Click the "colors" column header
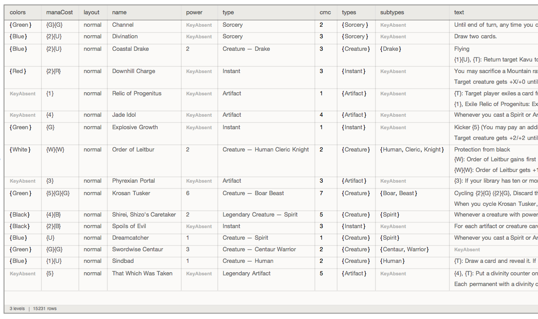The height and width of the screenshot is (319, 538). pos(18,12)
